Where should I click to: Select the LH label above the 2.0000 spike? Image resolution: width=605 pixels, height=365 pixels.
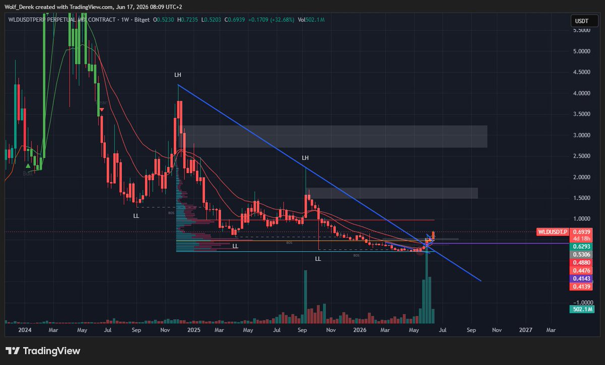tap(305, 158)
